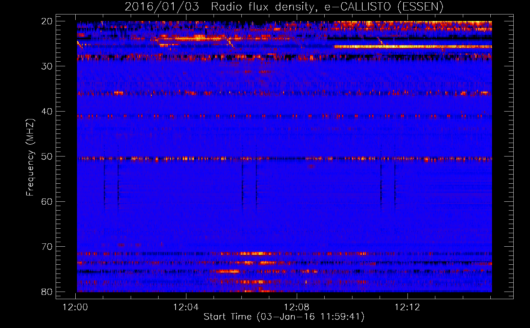The image size is (530, 328).
Task: Click the 20 frequency tick label
Action: [x=47, y=21]
